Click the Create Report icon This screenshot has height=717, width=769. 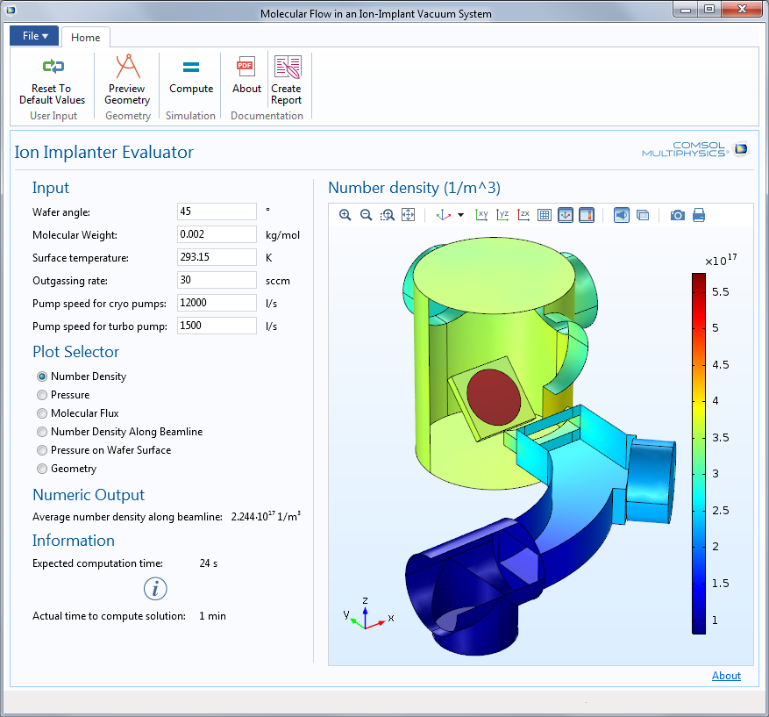[288, 67]
